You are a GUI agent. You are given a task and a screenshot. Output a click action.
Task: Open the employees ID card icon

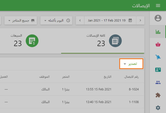[158, 70]
